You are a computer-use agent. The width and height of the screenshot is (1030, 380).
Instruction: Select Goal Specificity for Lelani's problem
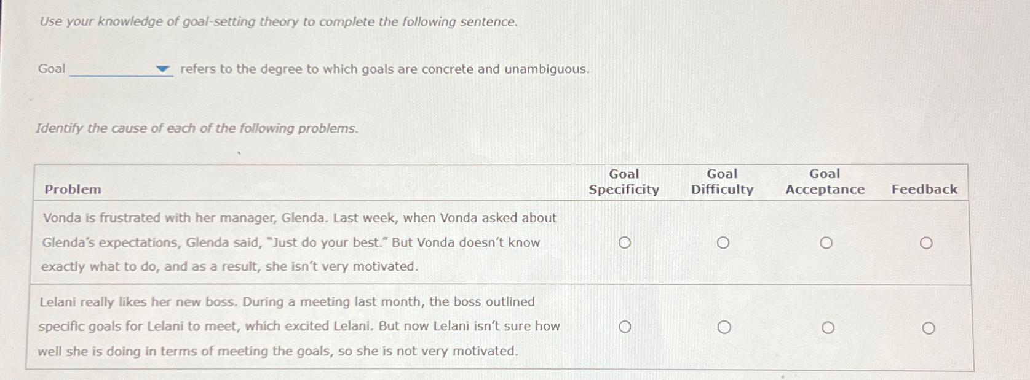point(625,327)
